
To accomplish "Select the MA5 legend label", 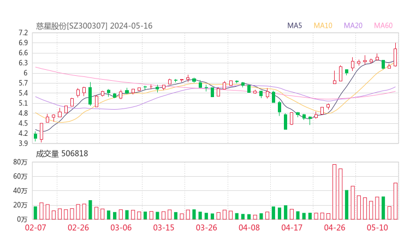I will [x=294, y=26].
